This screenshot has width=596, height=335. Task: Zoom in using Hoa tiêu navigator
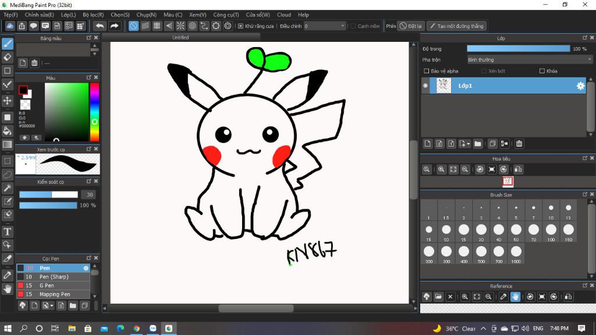441,169
